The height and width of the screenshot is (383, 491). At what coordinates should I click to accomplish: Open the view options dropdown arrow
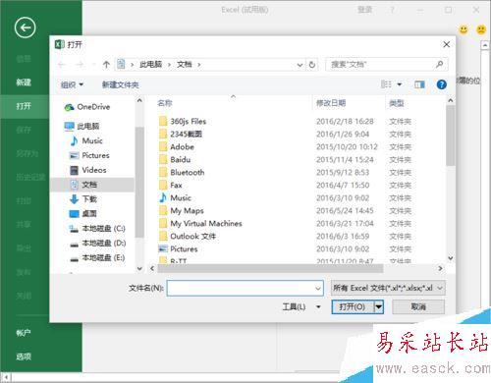click(x=400, y=84)
